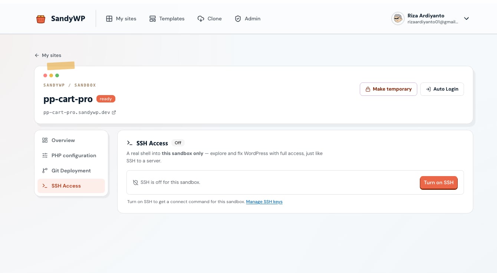This screenshot has width=497, height=273.
Task: Switch to Git Deployment tab
Action: click(x=71, y=171)
